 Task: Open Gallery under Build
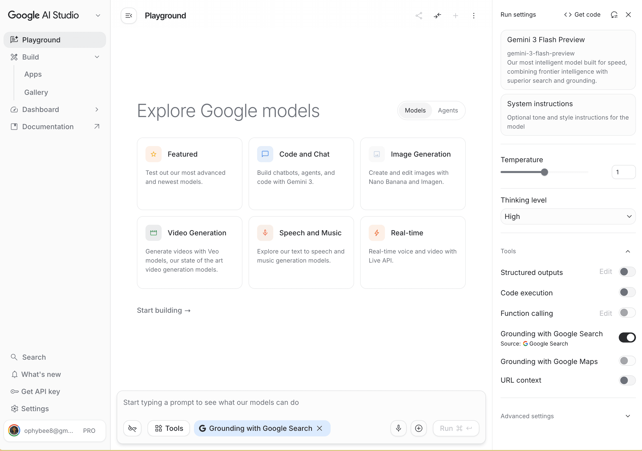36,92
